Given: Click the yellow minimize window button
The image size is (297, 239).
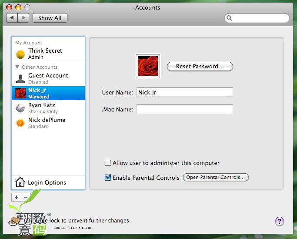Looking at the screenshot, I should coord(18,7).
